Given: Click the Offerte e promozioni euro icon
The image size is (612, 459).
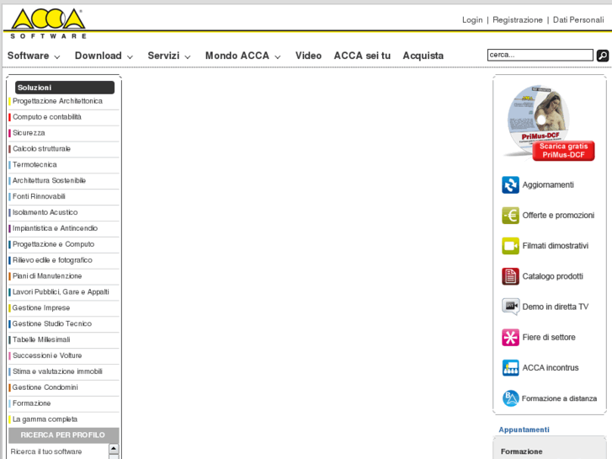Looking at the screenshot, I should (510, 216).
